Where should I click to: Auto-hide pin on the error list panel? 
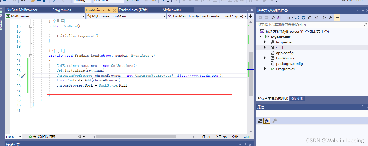(x=245, y=144)
